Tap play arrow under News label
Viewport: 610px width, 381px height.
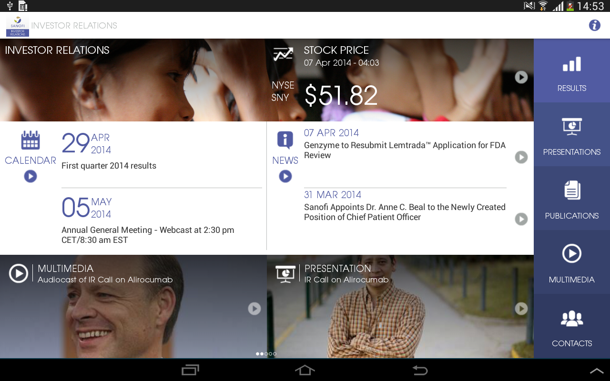(x=285, y=176)
